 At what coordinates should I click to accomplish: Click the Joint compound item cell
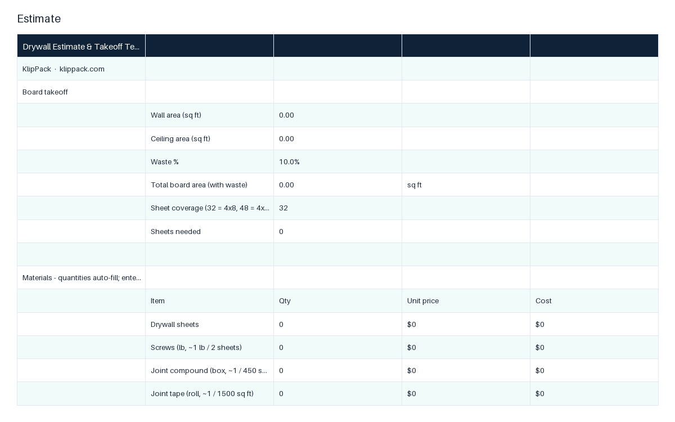[210, 370]
